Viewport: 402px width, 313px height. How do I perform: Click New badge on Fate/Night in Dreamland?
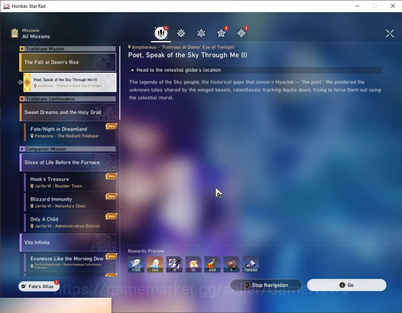pos(111,126)
